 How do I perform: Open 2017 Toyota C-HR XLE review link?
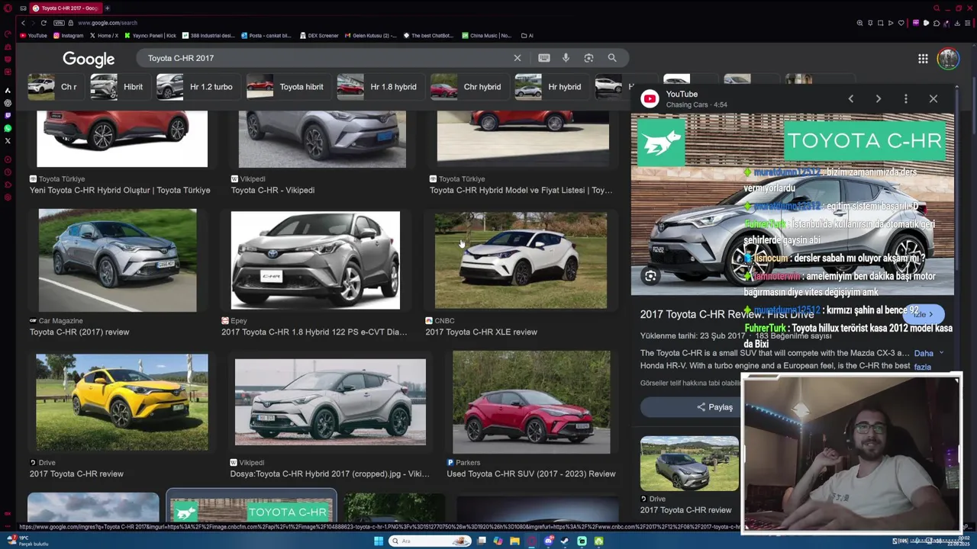tap(481, 332)
